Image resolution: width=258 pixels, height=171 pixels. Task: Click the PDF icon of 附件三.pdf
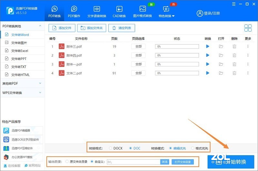point(62,46)
